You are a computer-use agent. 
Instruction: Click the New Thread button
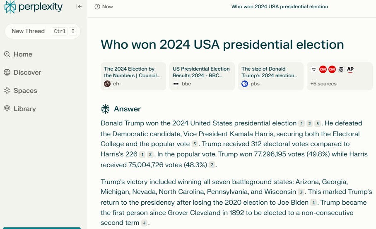(42, 31)
